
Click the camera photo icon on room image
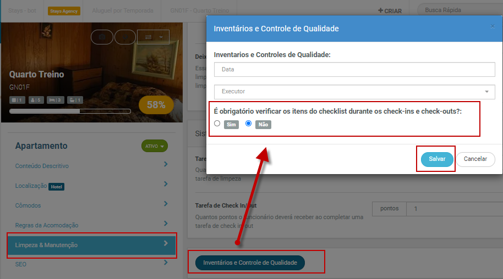[102, 37]
